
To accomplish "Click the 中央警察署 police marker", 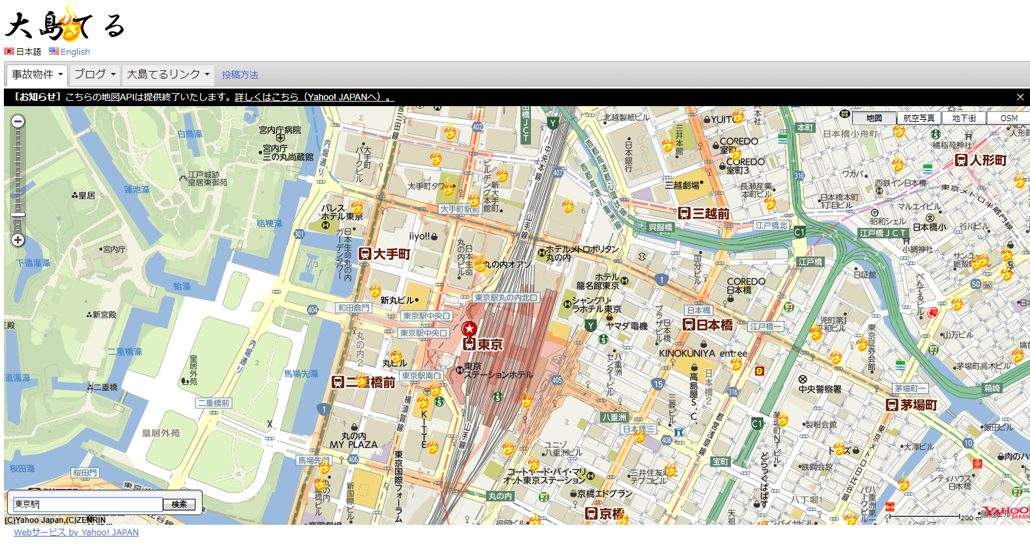I will (x=803, y=380).
